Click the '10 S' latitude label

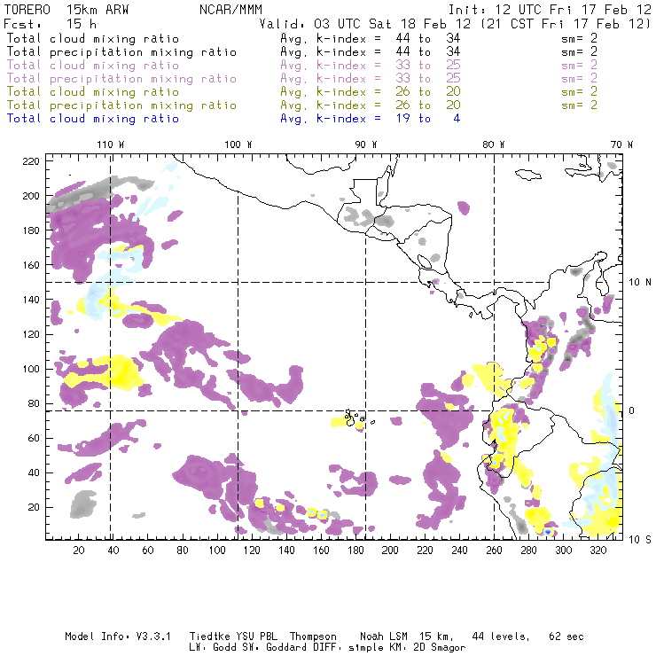coord(640,540)
